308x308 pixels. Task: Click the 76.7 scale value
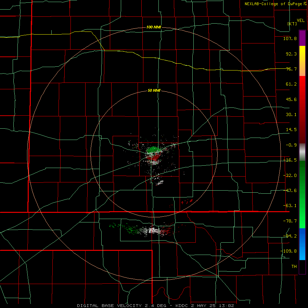291,69
